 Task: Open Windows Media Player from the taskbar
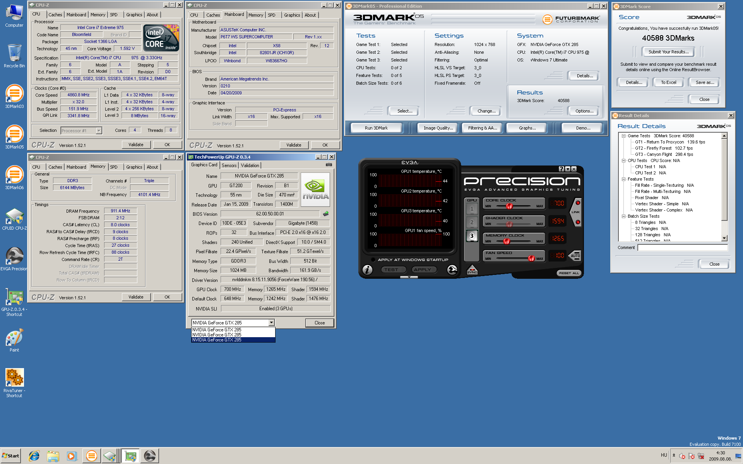72,456
